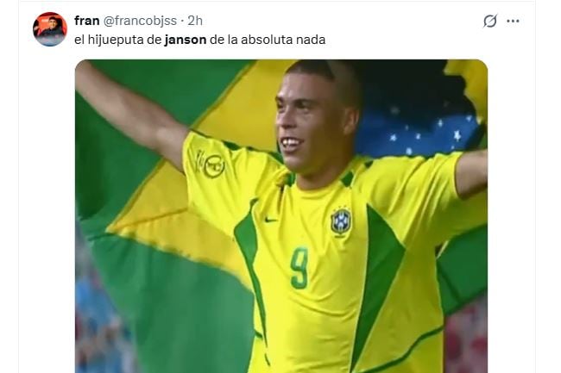Expand the attached Brazil jersey photo
Viewport: 561px width, 373px height.
[x=281, y=216]
